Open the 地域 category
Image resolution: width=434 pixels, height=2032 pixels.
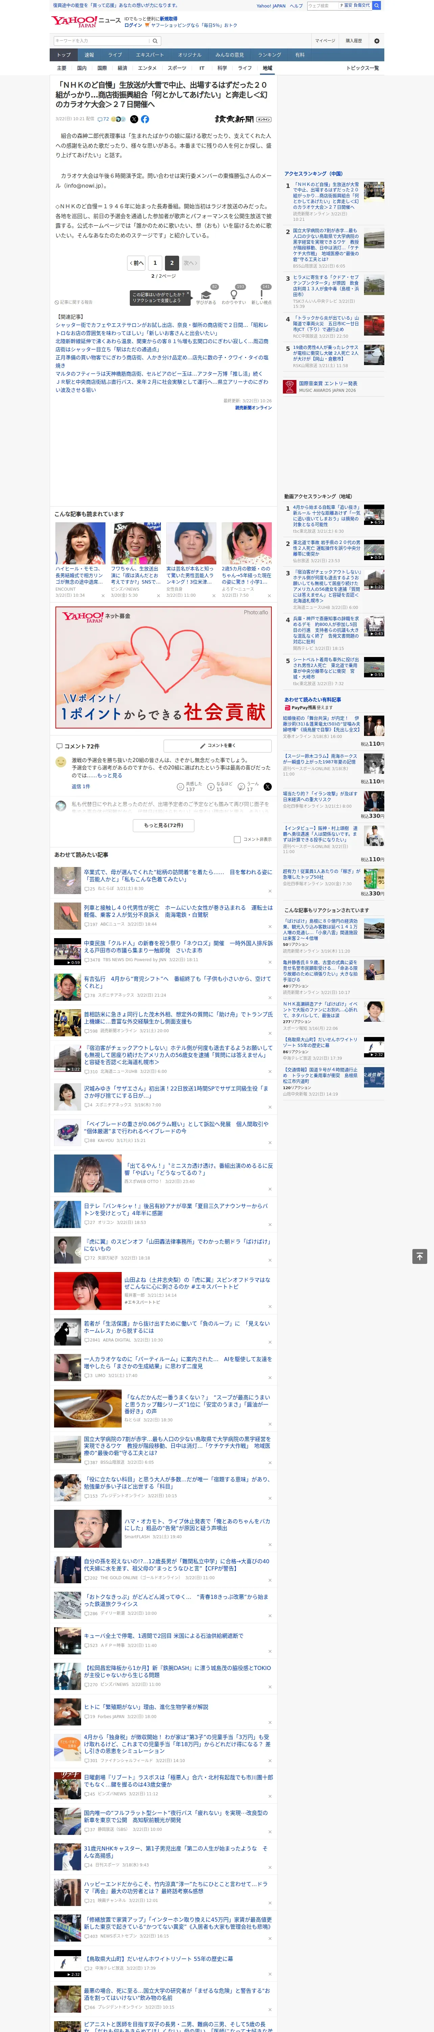[x=268, y=68]
